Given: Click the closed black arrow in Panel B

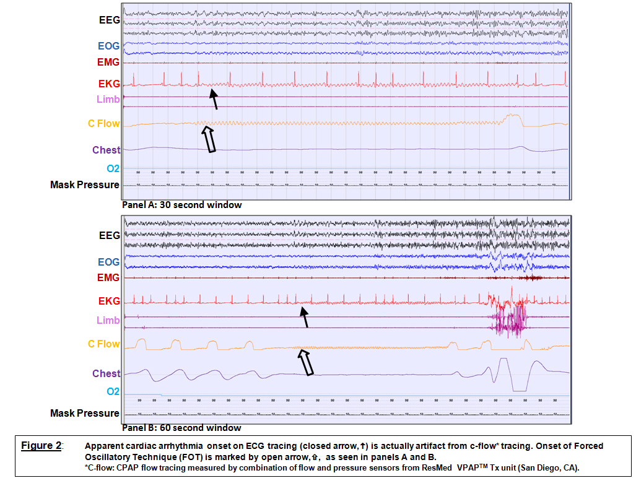Looking at the screenshot, I should pos(303,317).
